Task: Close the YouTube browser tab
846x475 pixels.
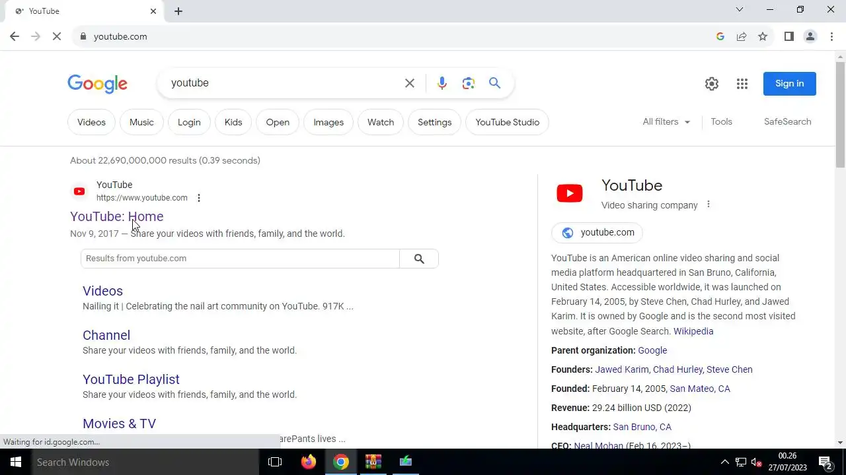Action: pyautogui.click(x=153, y=11)
